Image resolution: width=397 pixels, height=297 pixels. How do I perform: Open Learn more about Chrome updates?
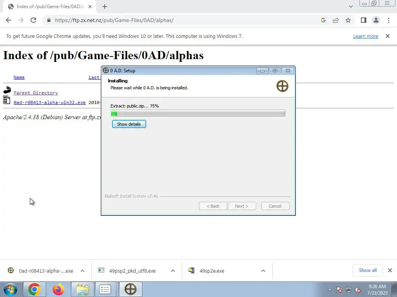coord(366,36)
